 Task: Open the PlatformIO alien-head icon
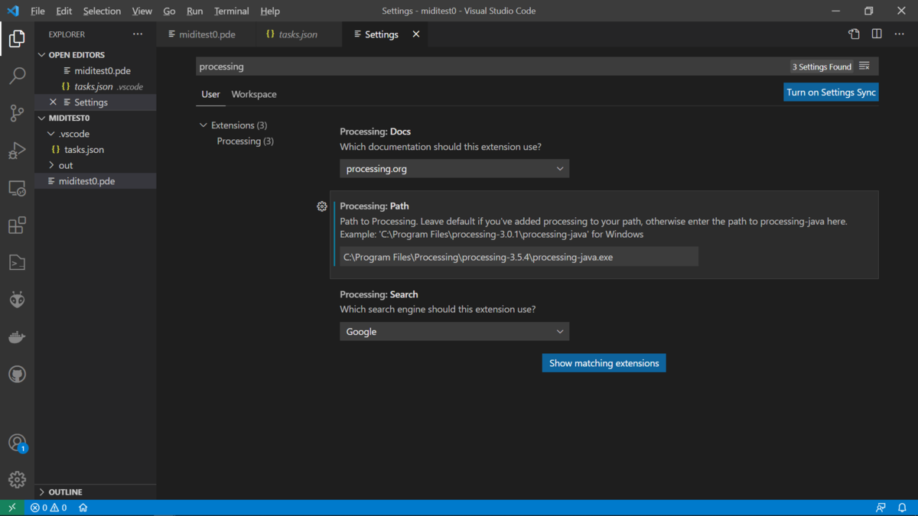17,300
